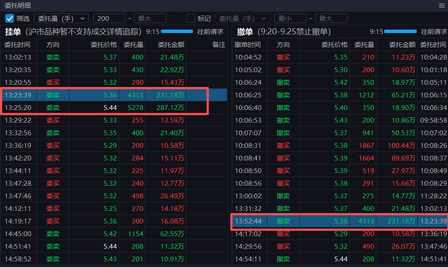This screenshot has width=448, height=267.
Task: Select the 撤单 row at 10:06:53
Action: pyautogui.click(x=340, y=120)
